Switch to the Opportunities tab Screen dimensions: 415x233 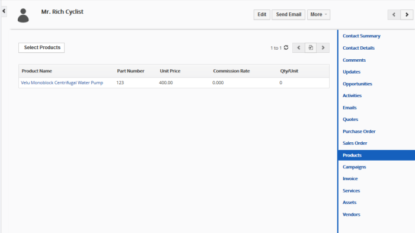357,84
